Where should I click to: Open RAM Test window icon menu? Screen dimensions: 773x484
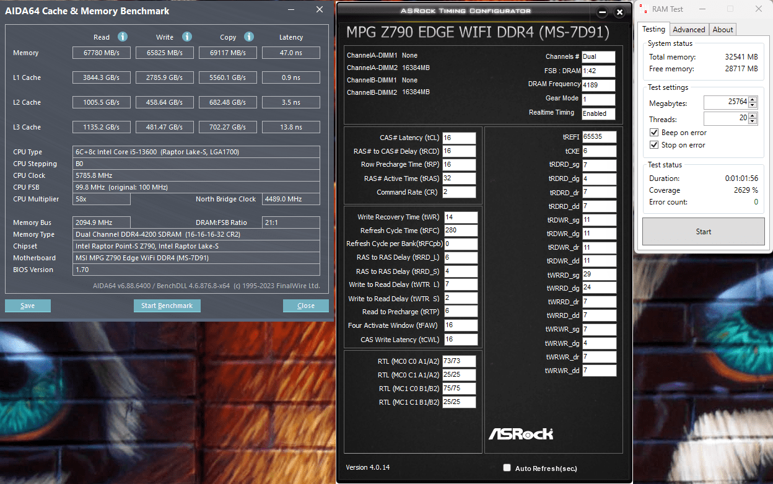point(644,9)
